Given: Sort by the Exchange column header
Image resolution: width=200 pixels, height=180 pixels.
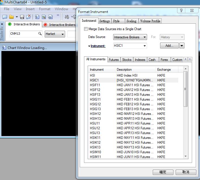Looking at the screenshot, I should click(x=167, y=70).
